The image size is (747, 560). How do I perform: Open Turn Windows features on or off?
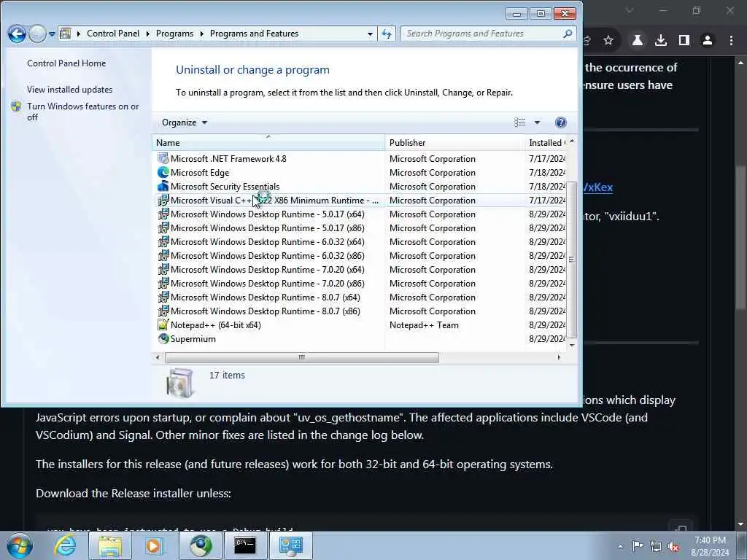click(83, 112)
